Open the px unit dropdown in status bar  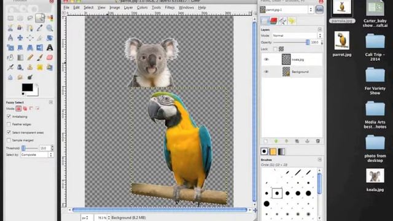(87, 217)
